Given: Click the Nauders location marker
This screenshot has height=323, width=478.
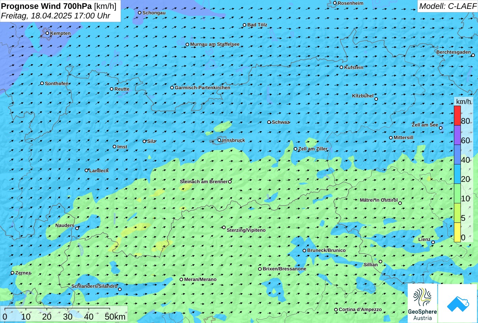Looking at the screenshot, I should [77, 228].
